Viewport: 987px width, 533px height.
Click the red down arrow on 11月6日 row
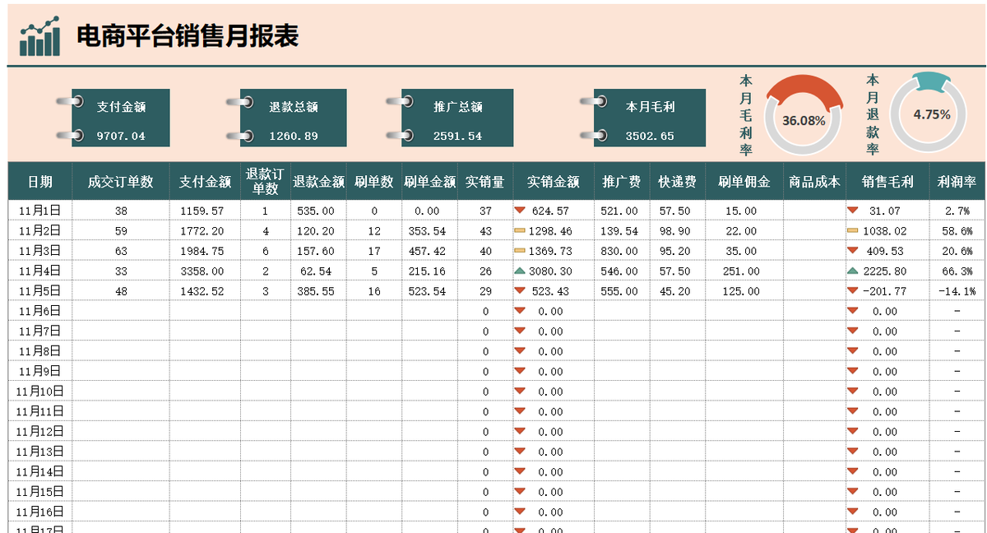519,311
